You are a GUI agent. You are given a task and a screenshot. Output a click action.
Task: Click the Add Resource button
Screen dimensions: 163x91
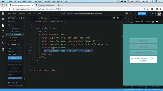pyautogui.click(x=15, y=68)
